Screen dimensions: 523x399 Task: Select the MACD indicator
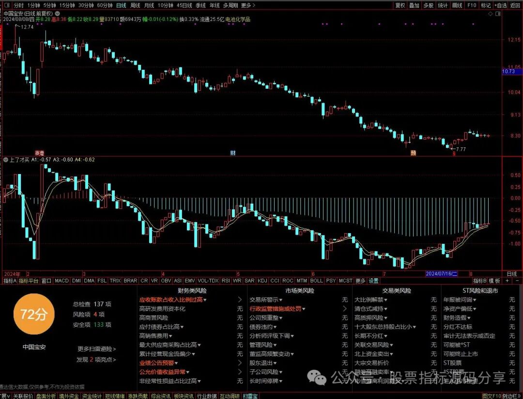click(62, 281)
